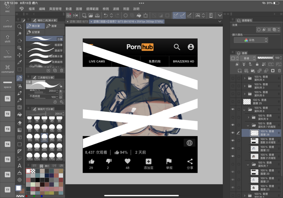Open Clip Studio via the spiral icon
The width and height of the screenshot is (283, 198).
[x=69, y=15]
